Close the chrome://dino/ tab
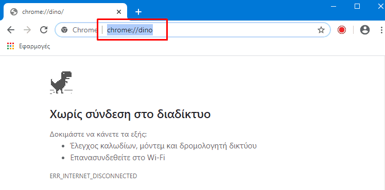Viewport: 385px width, 190px height. [x=118, y=12]
